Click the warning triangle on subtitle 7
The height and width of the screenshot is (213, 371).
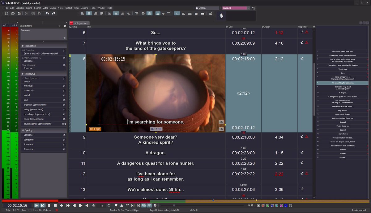(x=307, y=43)
